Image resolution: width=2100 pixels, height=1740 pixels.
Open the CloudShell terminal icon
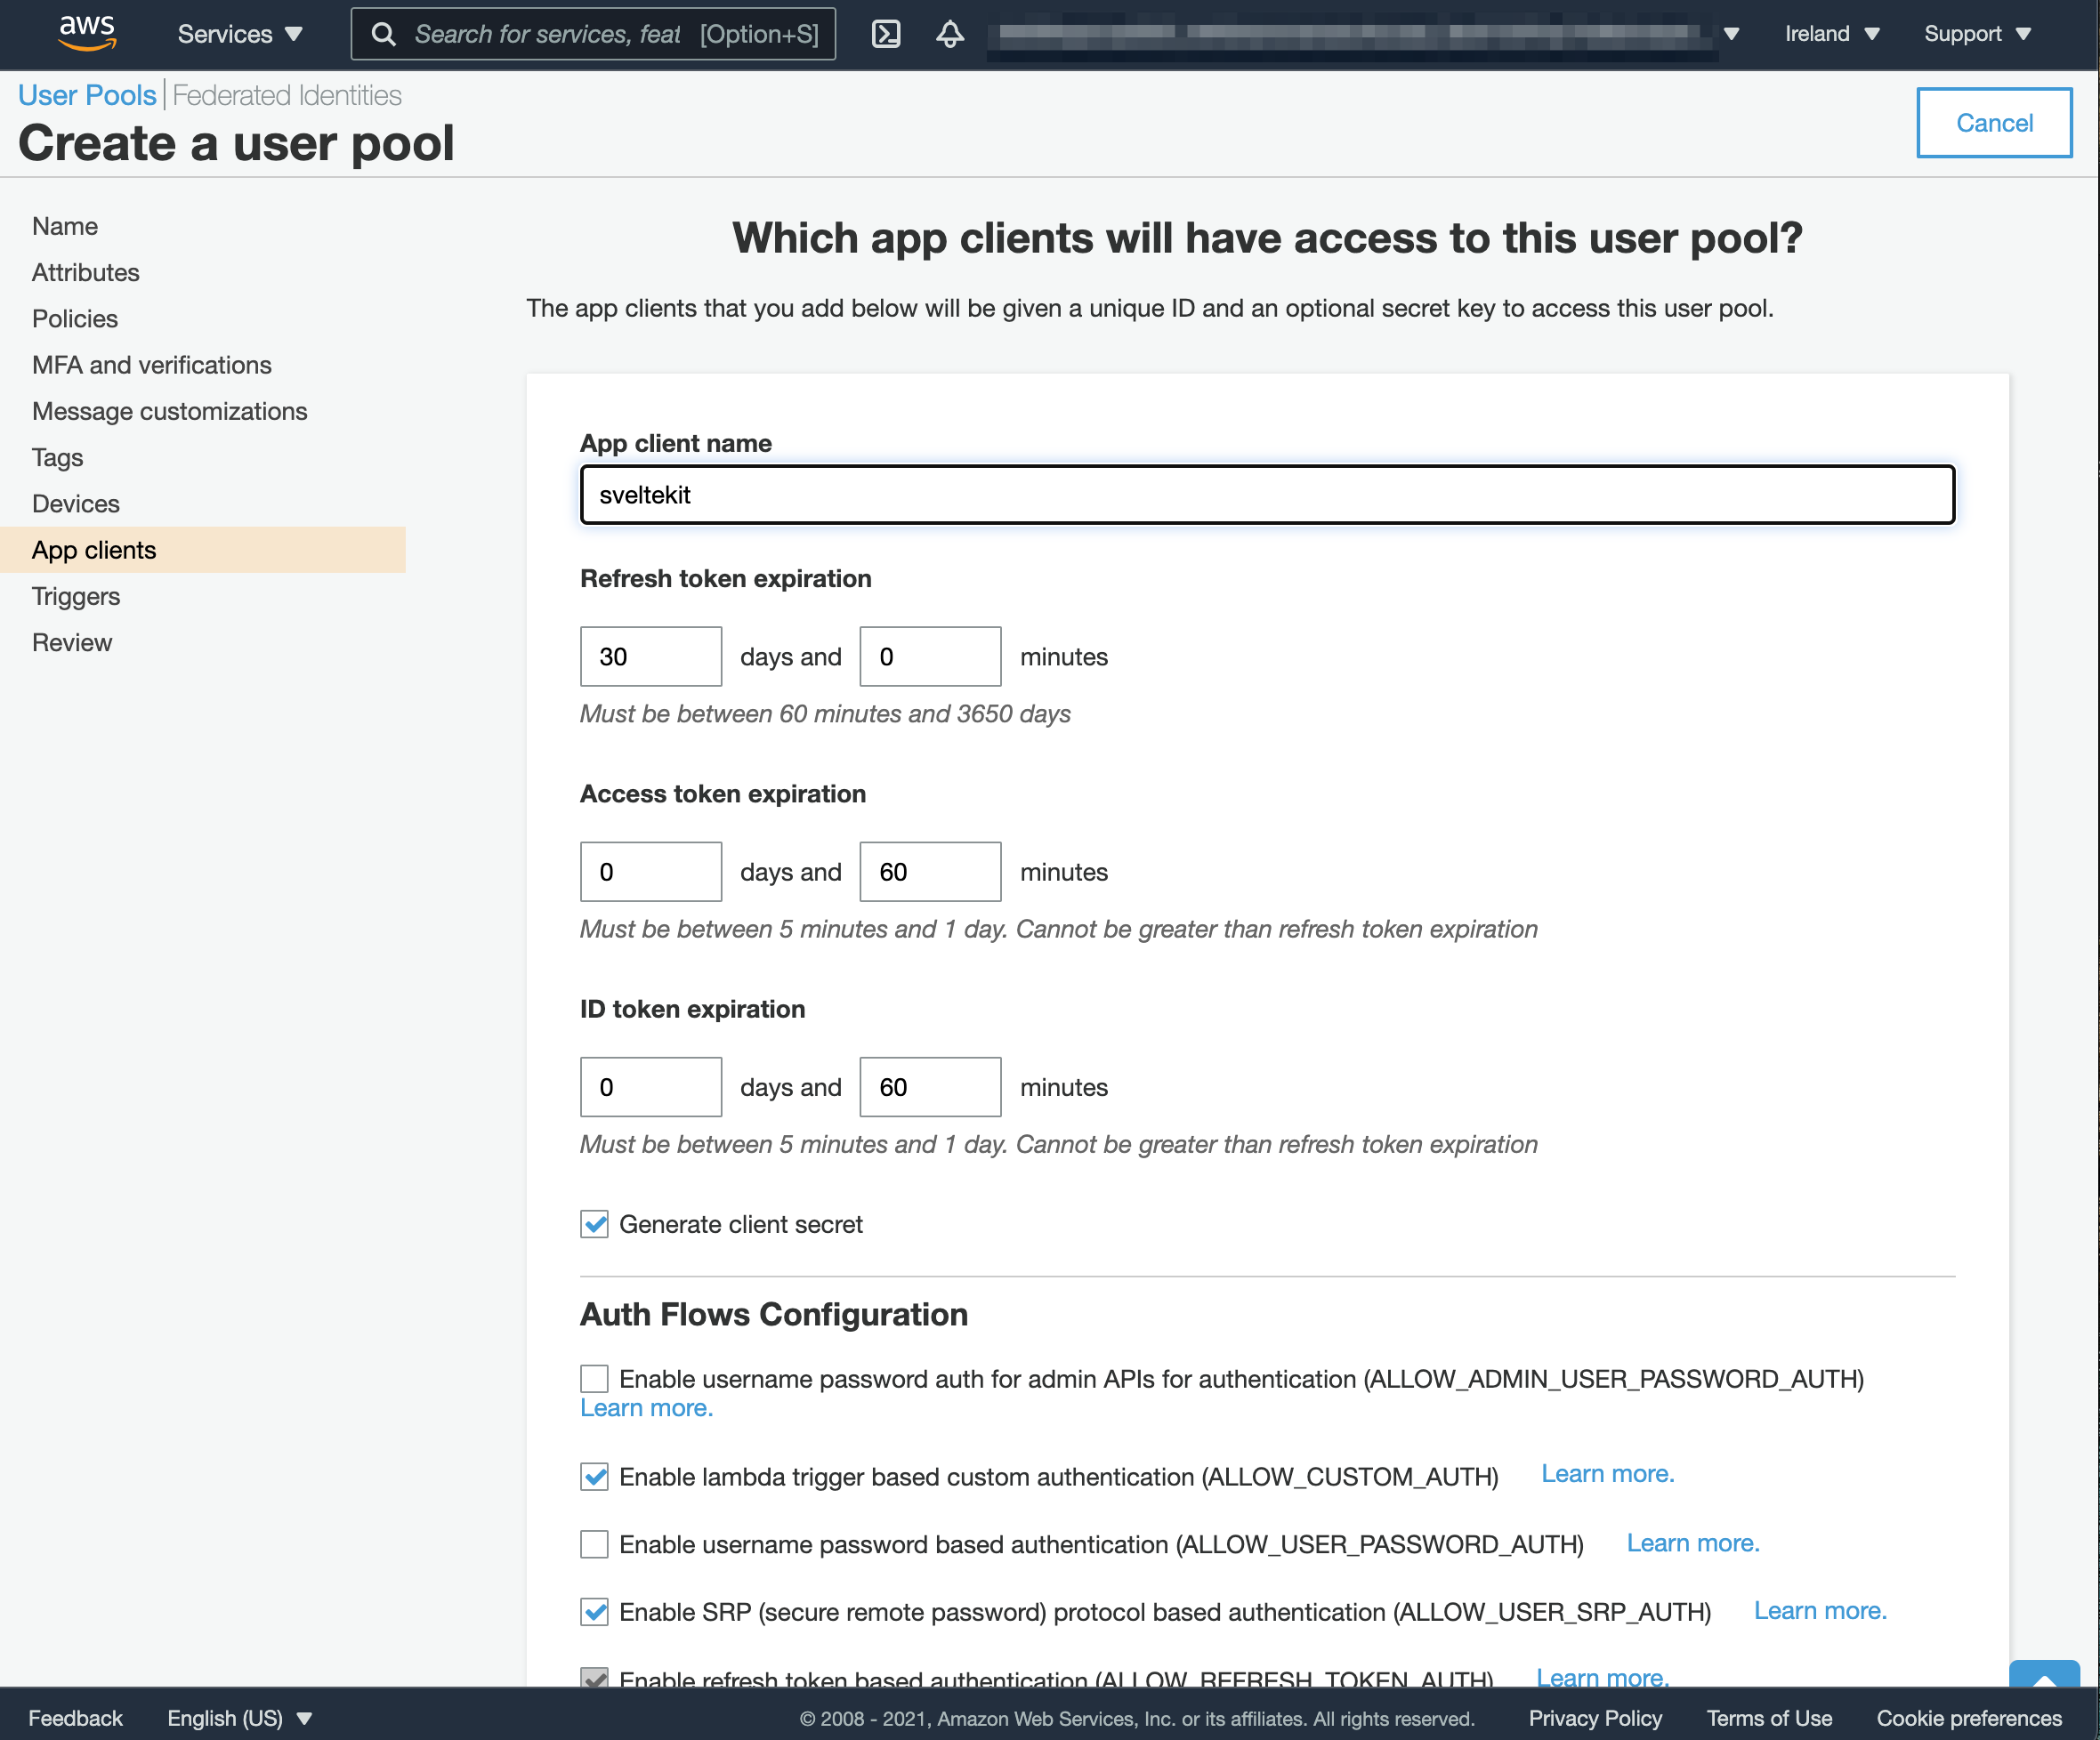[x=886, y=33]
